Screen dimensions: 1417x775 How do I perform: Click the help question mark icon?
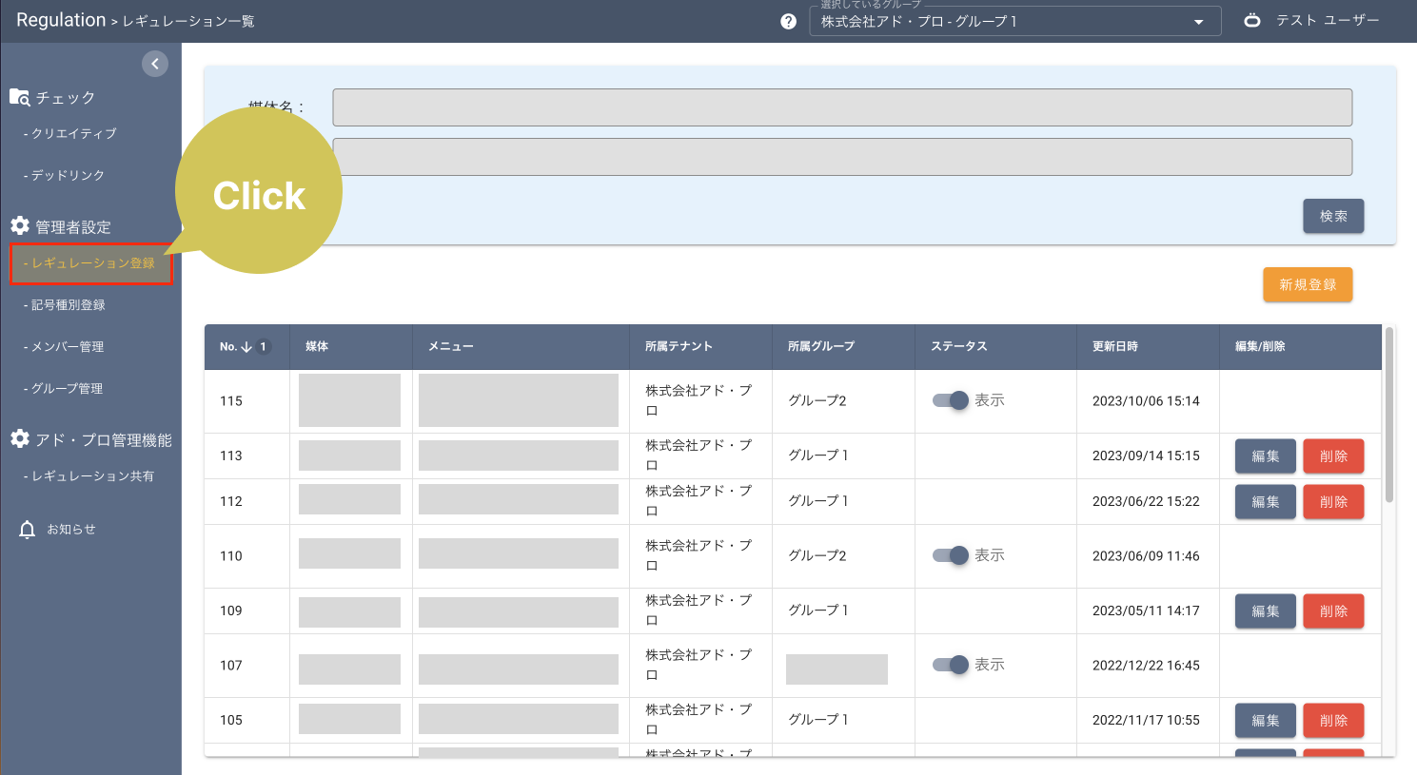tap(788, 21)
